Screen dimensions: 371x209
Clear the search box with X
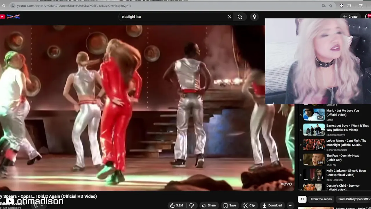point(230,17)
